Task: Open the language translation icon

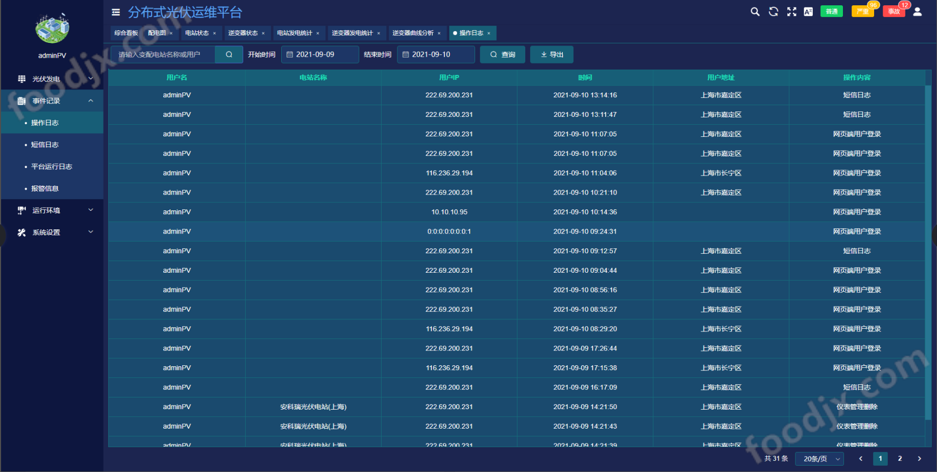Action: 808,12
